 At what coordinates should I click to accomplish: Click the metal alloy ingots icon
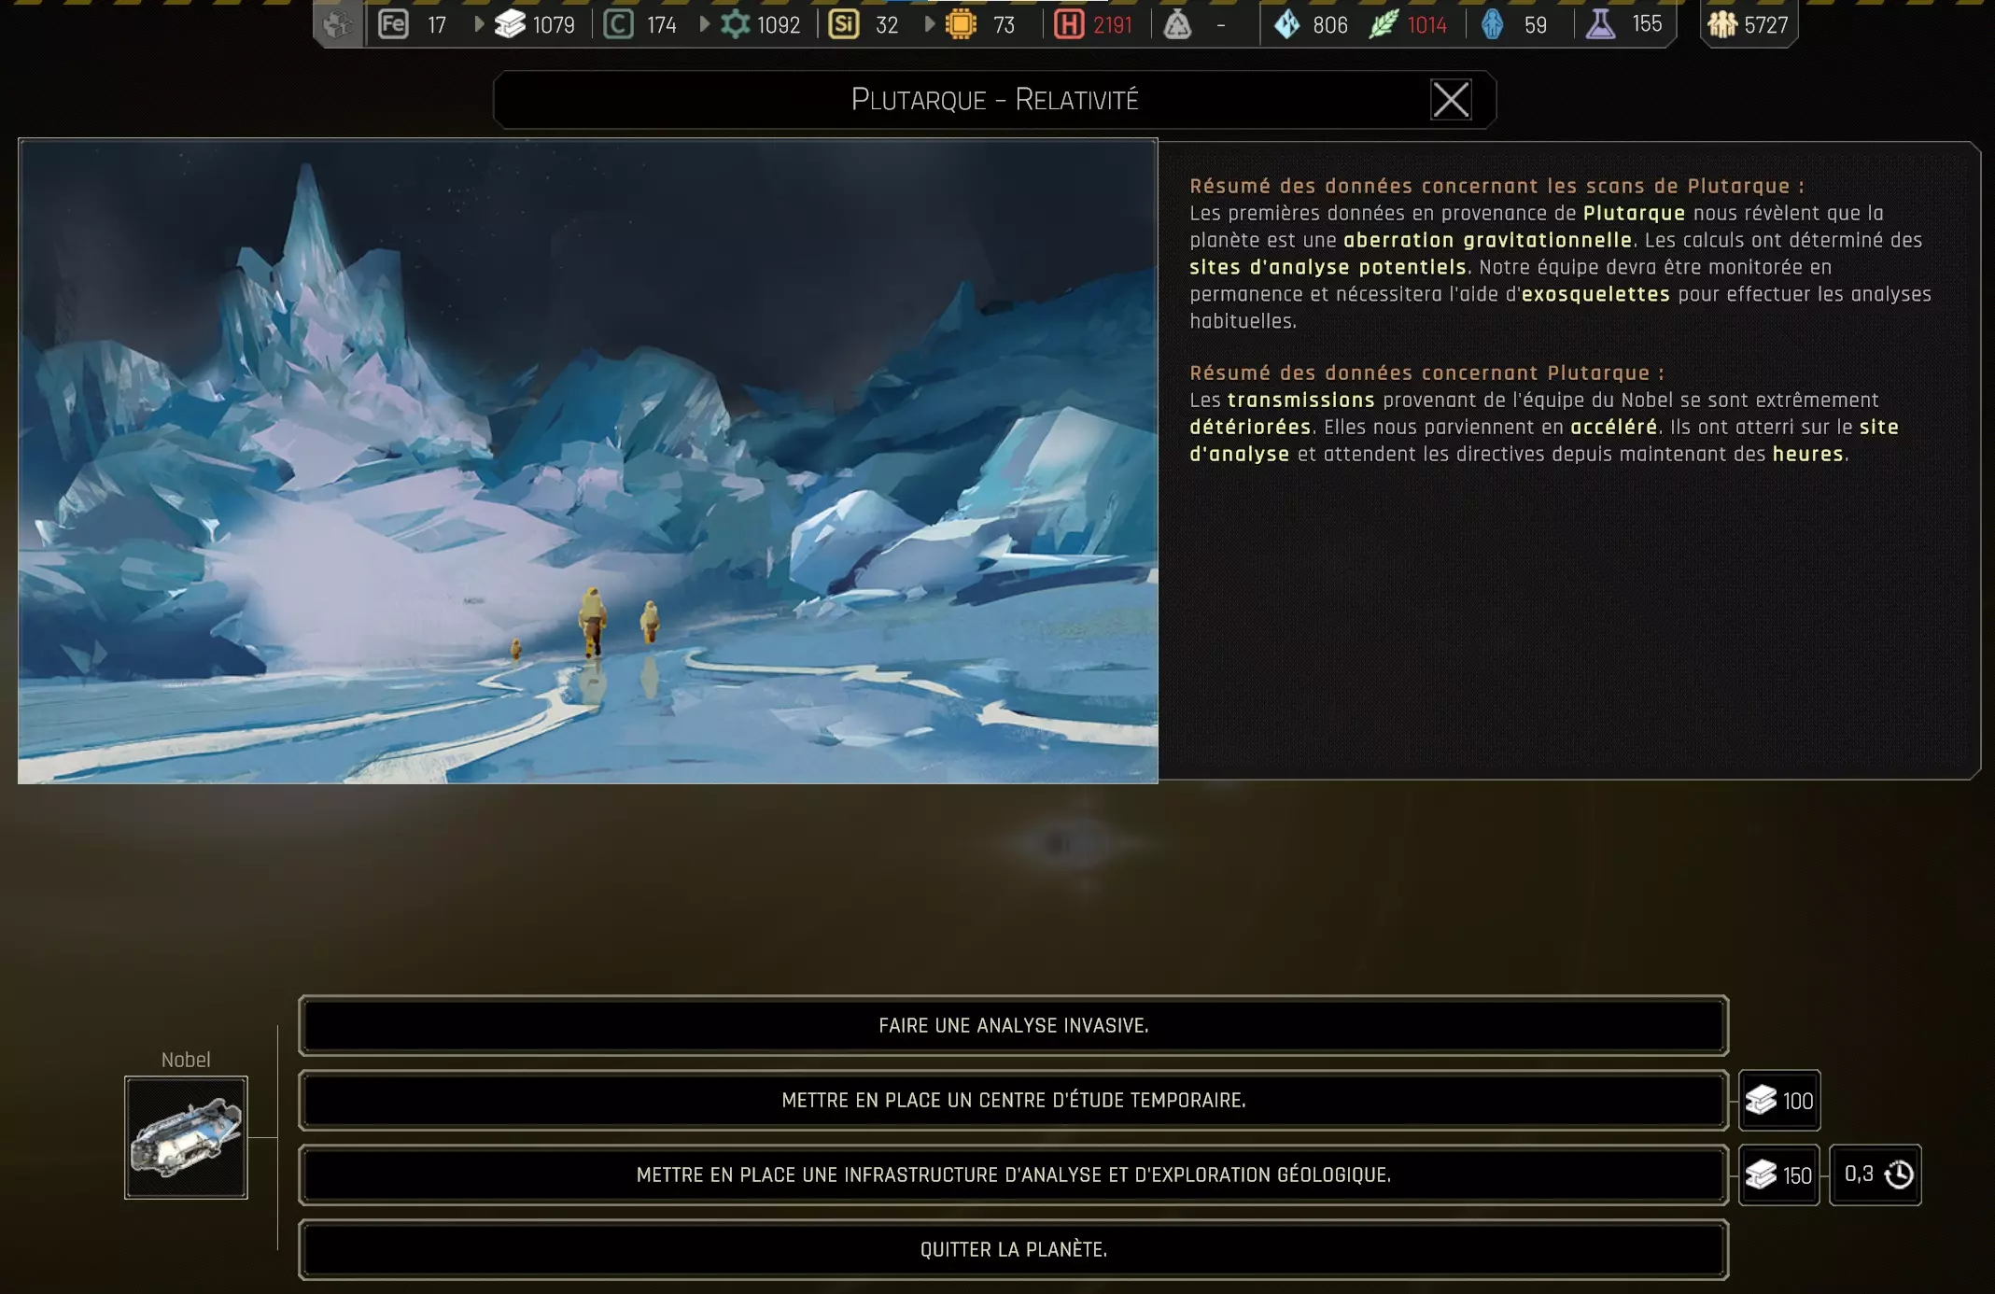click(509, 24)
